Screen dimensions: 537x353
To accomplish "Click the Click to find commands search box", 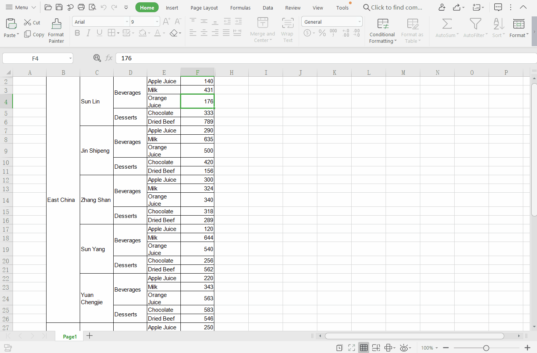I will [393, 7].
